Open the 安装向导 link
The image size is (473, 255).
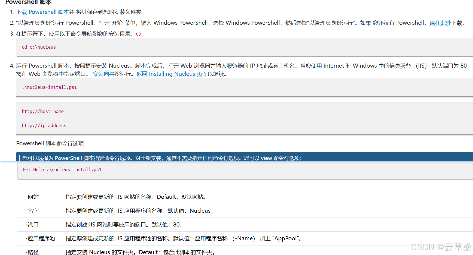[103, 74]
